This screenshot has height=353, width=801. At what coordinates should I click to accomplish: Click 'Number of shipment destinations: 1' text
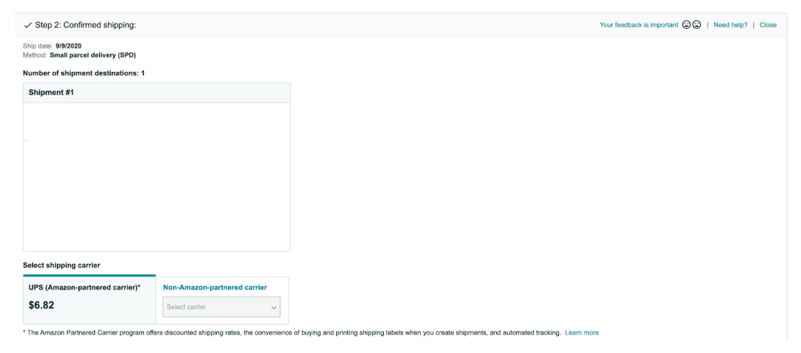(84, 73)
